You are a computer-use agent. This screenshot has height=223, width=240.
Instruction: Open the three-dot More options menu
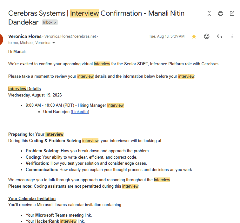(x=232, y=36)
